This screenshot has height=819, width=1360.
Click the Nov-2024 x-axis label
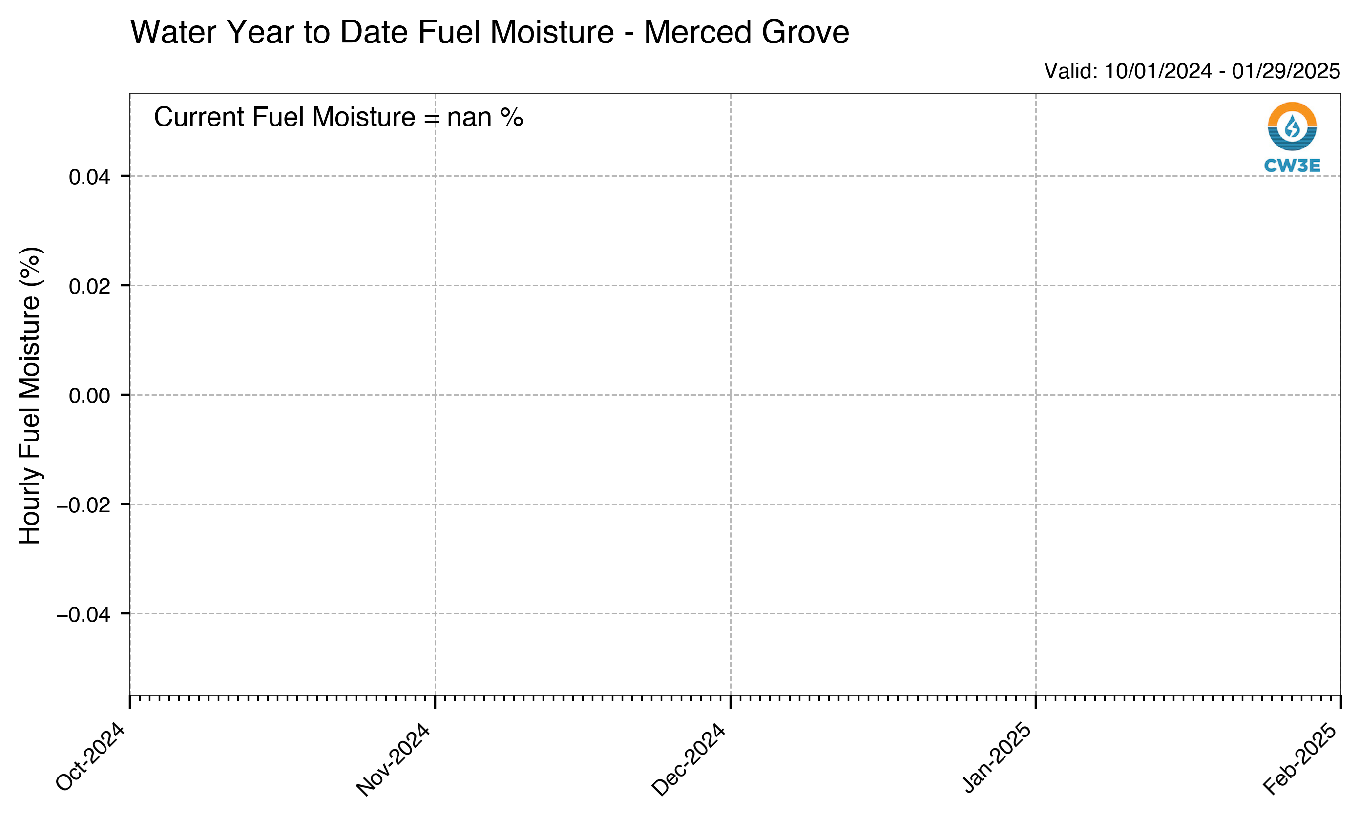(x=393, y=758)
